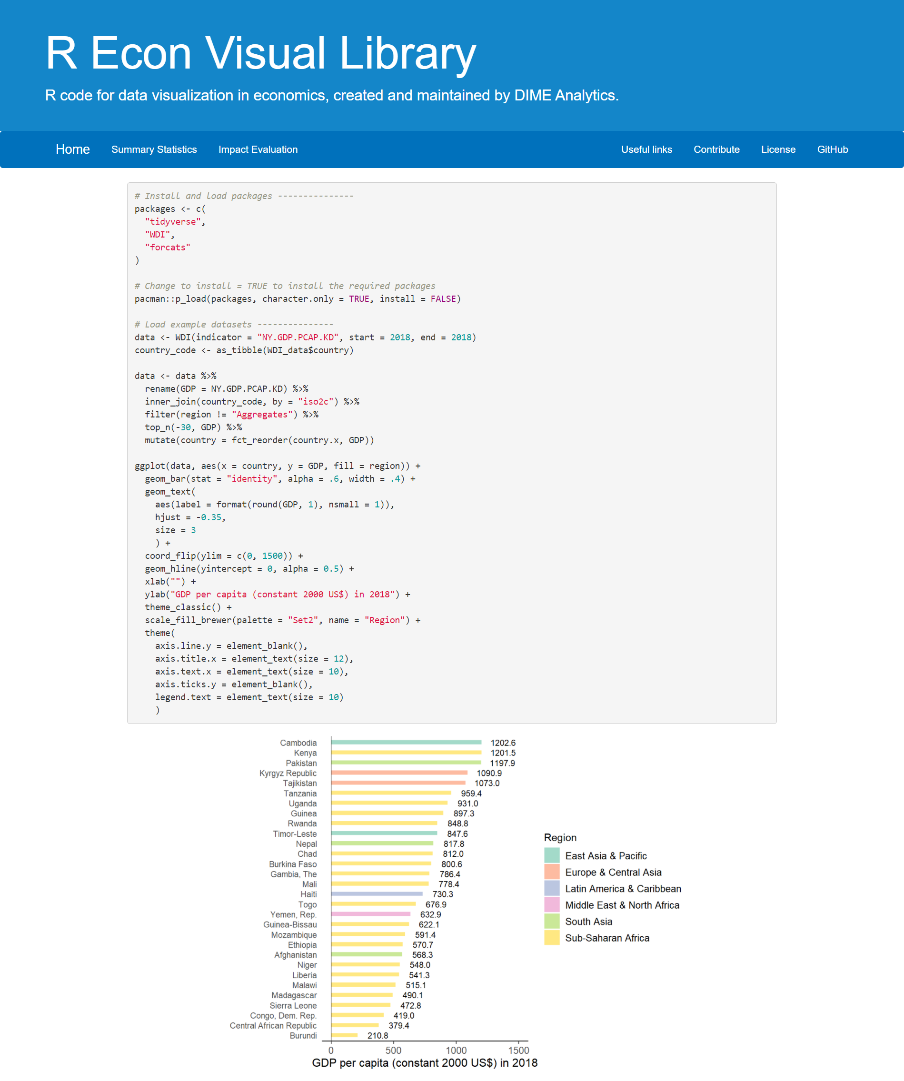Click the chart's x-axis title text

[424, 1063]
